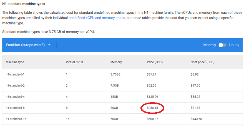Click the Price (USD) column header
This screenshot has width=244, height=127.
[155, 62]
